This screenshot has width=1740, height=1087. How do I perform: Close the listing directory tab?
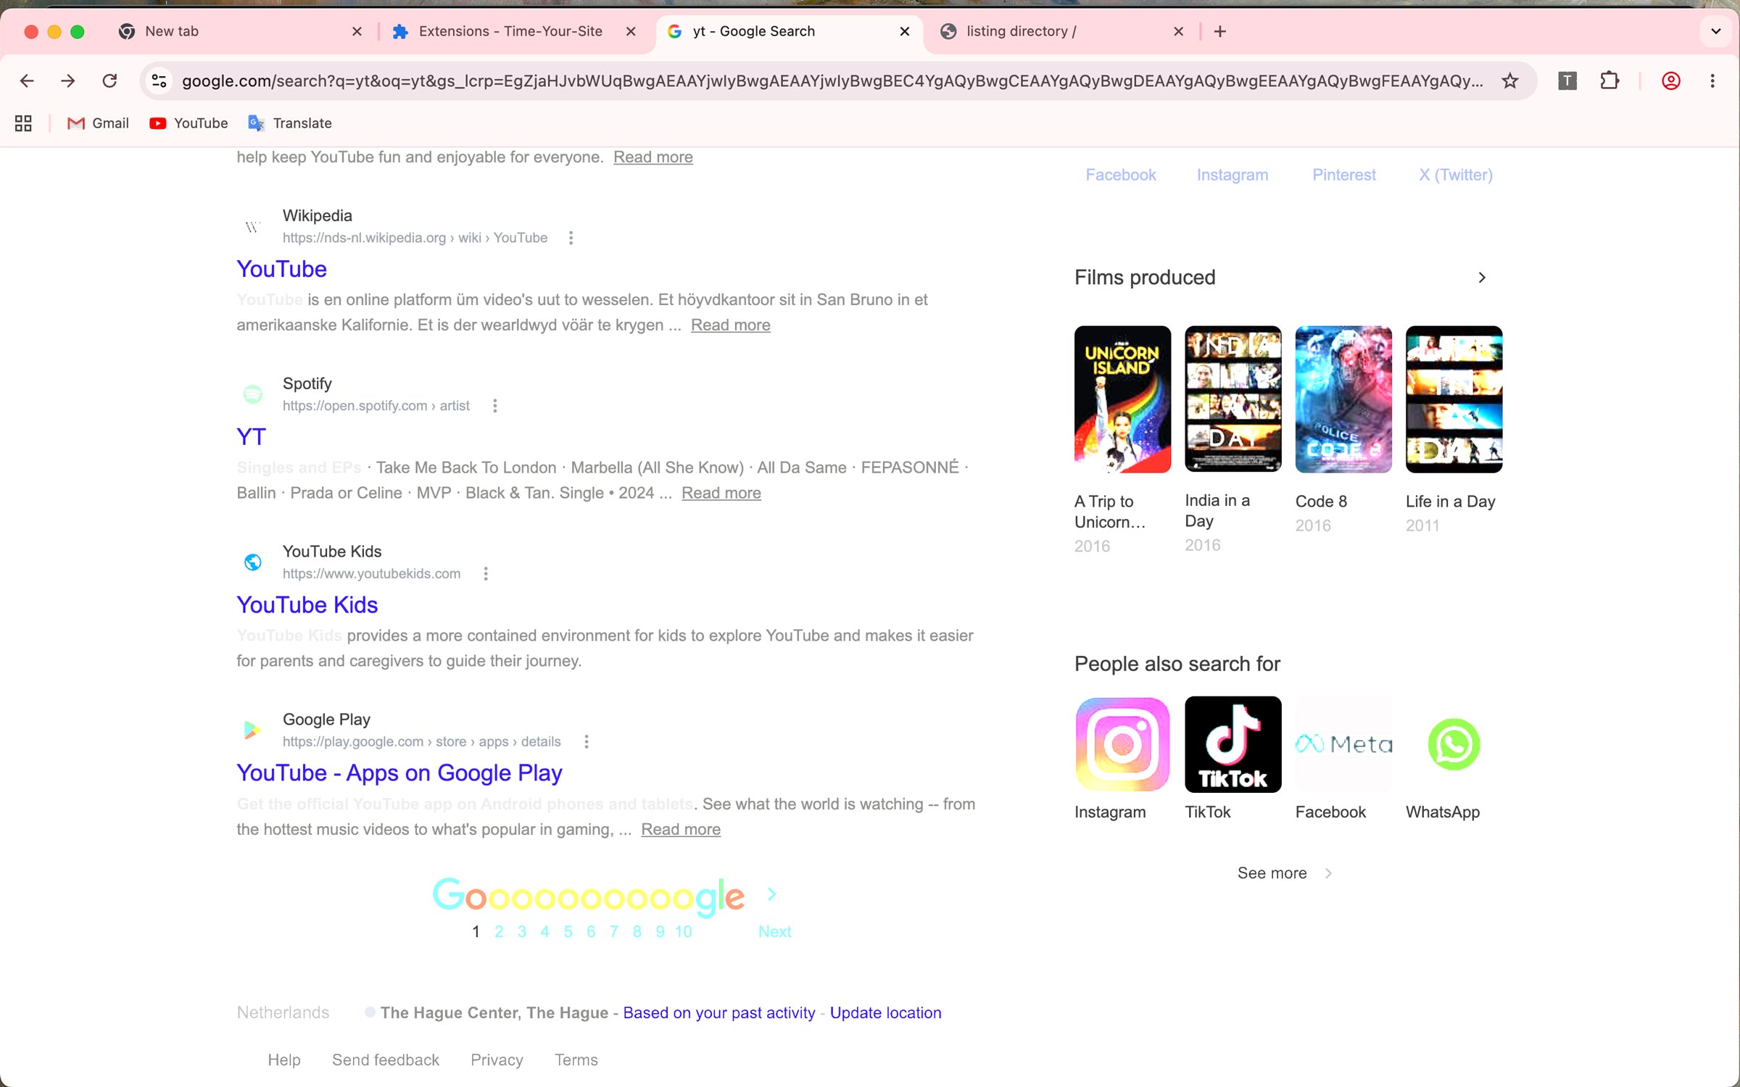coord(1179,31)
